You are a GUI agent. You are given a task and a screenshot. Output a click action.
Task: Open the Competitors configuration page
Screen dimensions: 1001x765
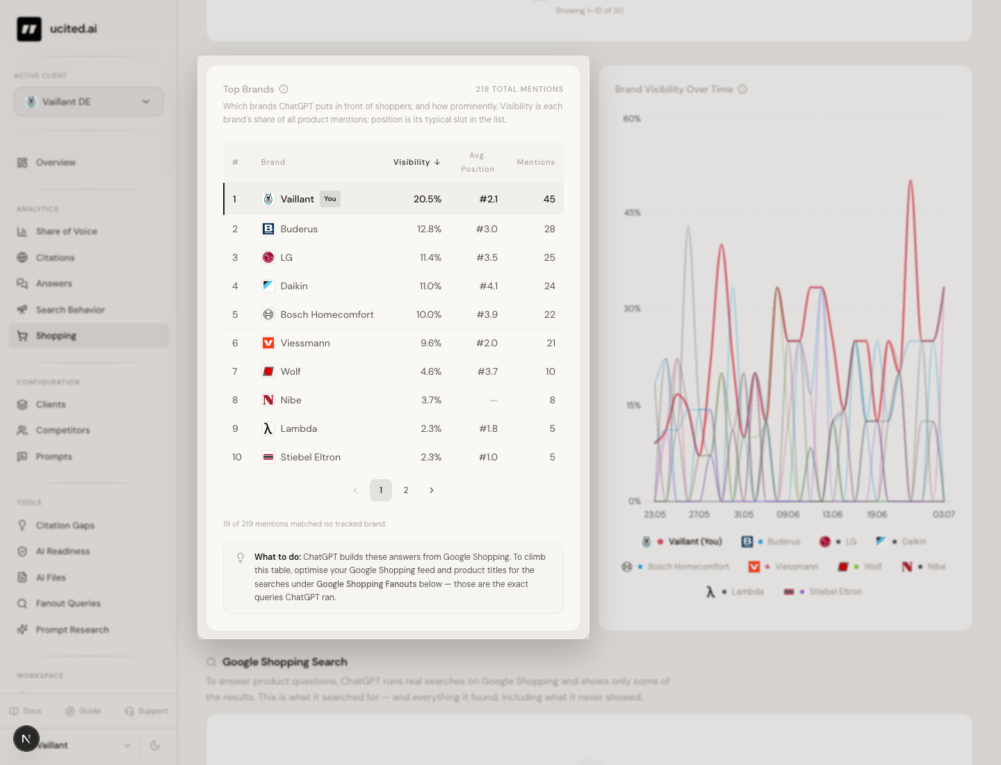point(63,430)
